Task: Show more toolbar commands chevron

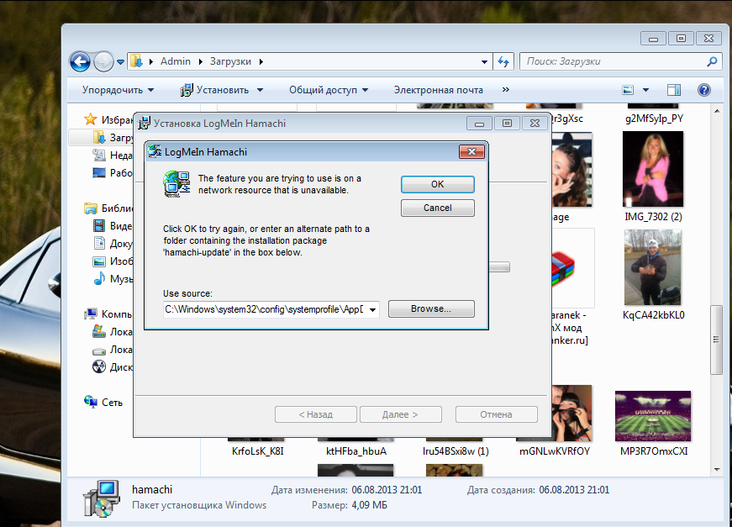Action: [506, 89]
